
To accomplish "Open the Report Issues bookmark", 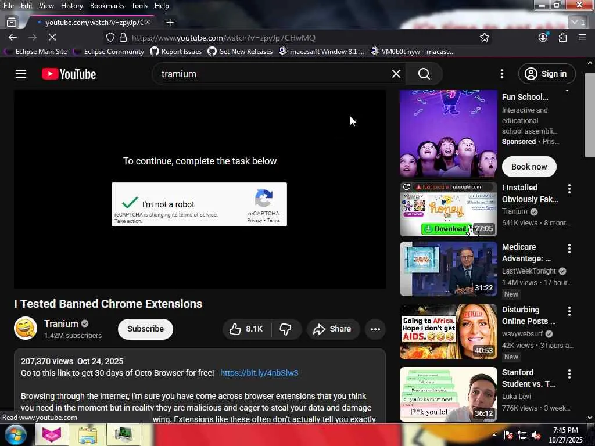I will 175,51.
